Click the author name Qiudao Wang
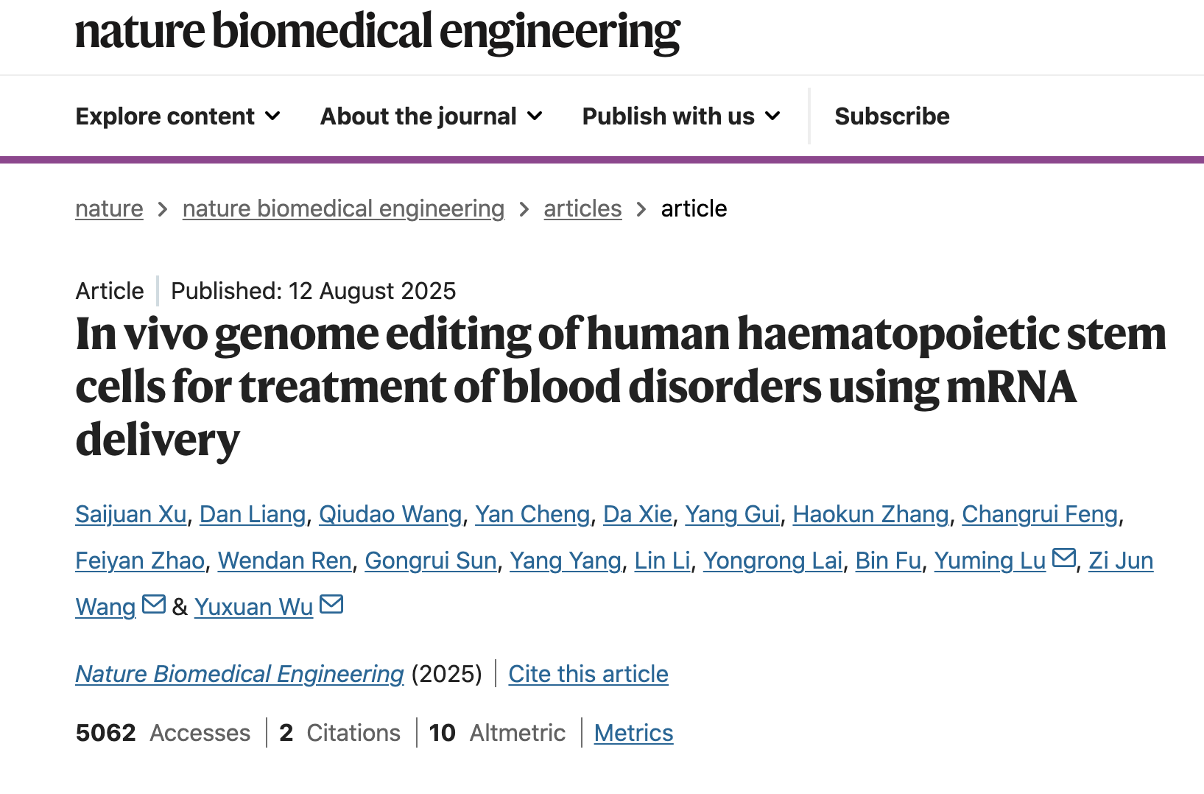The width and height of the screenshot is (1204, 794). (x=390, y=514)
